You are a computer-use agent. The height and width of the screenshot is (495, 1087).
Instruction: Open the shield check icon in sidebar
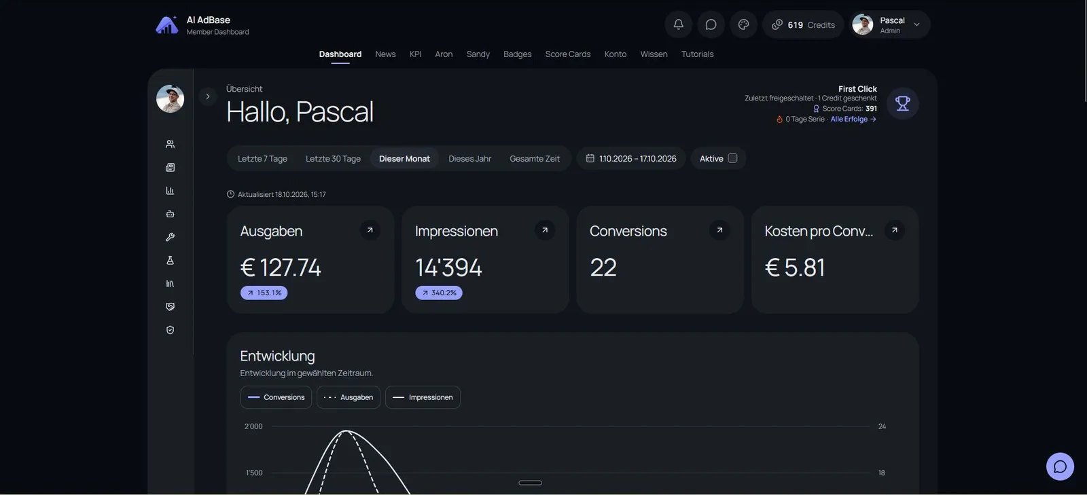point(170,330)
